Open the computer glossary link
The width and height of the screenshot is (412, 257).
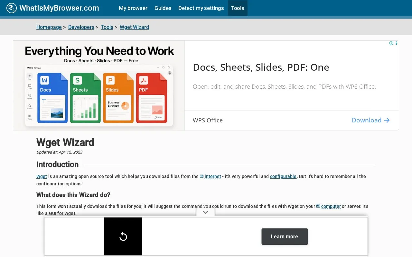point(331,206)
